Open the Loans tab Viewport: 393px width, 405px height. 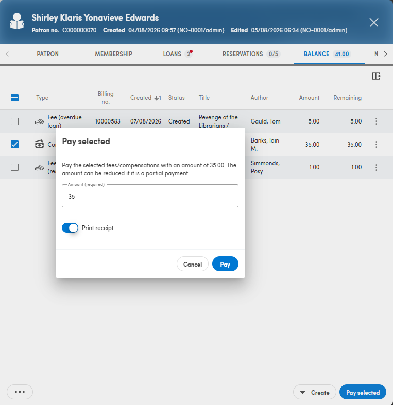tap(178, 54)
